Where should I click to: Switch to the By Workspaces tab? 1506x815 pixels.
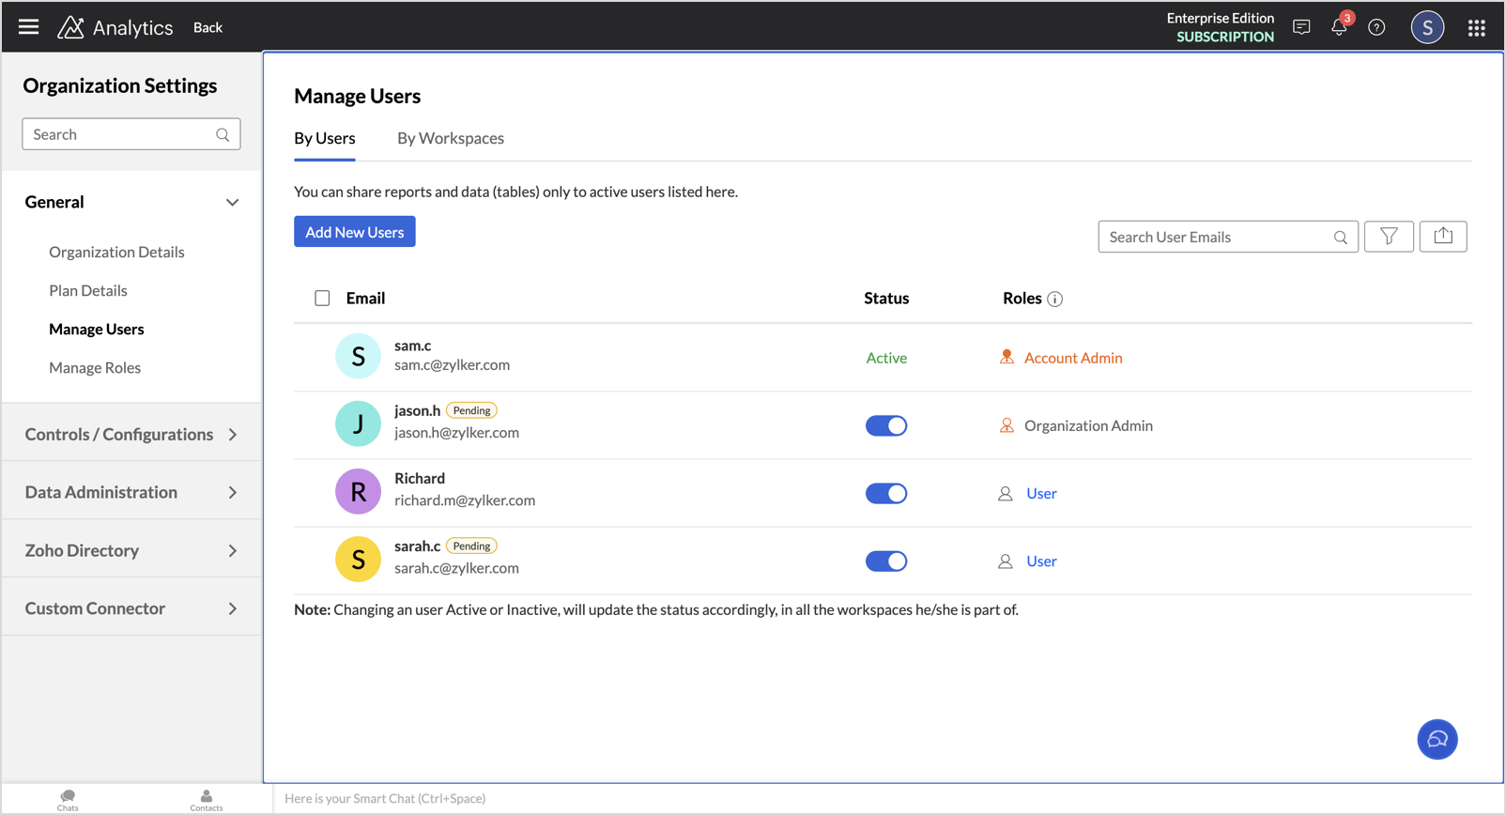tap(450, 139)
